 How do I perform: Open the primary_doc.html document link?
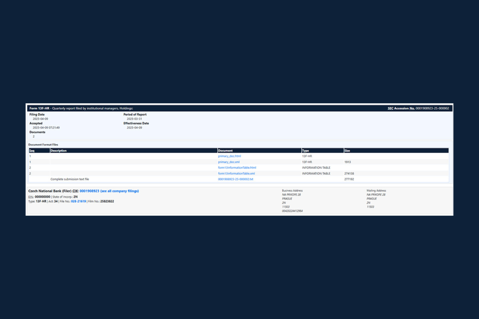click(229, 156)
